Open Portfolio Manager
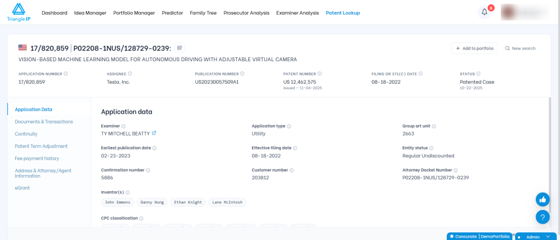This screenshot has width=560, height=240. [x=134, y=13]
